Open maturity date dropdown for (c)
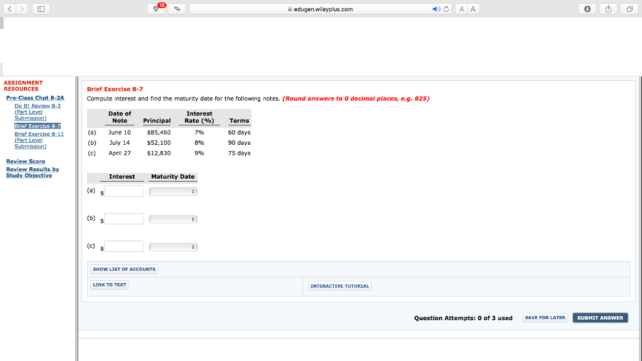This screenshot has width=642, height=361. tap(173, 247)
